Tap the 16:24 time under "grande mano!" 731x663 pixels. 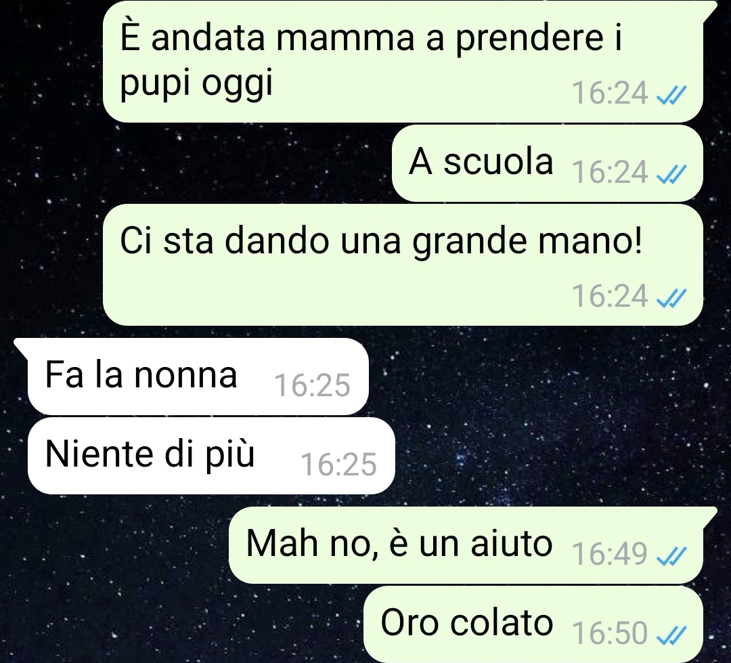coord(610,297)
